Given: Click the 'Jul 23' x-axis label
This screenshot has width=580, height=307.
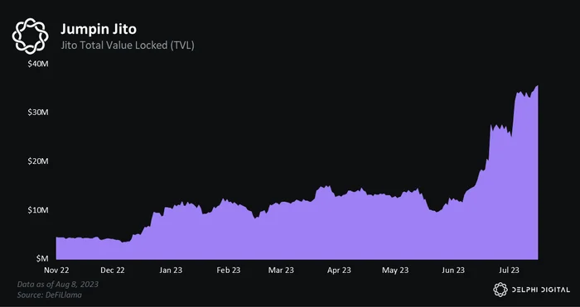Looking at the screenshot, I should (510, 270).
